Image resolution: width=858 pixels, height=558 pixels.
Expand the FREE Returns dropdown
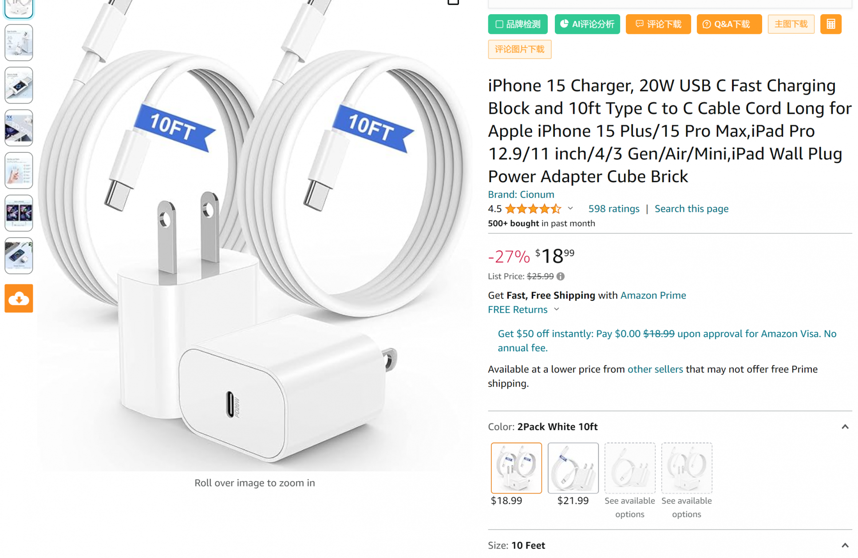[556, 310]
